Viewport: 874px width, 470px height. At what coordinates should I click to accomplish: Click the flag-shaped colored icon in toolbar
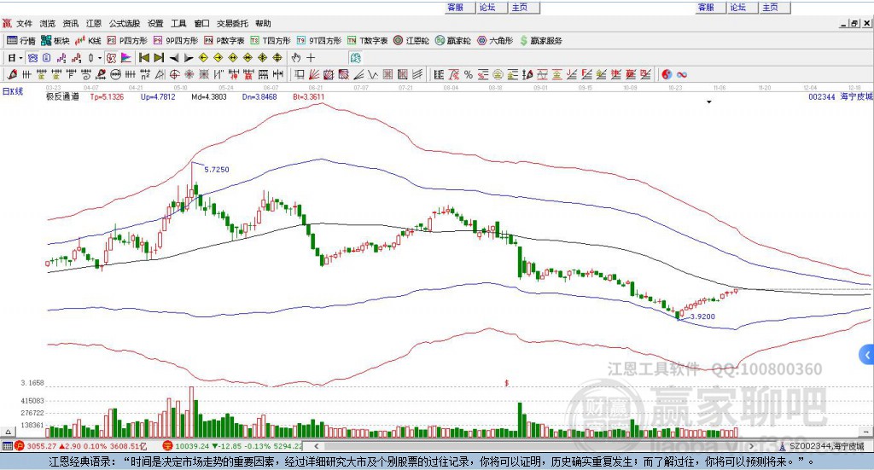[x=126, y=58]
